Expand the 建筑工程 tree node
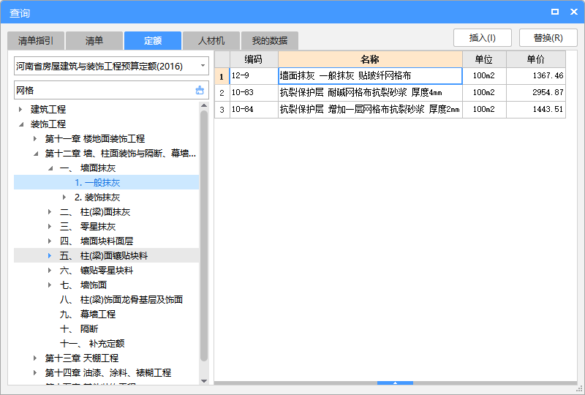 tap(20, 110)
